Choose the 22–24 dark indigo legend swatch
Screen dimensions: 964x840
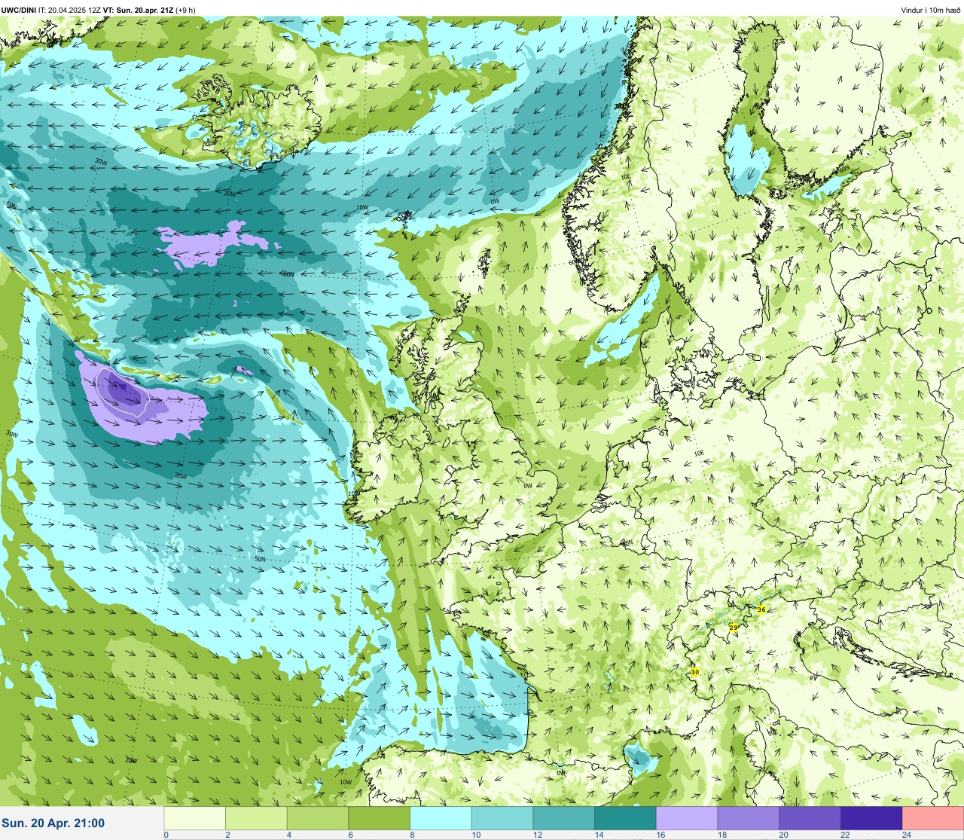click(x=871, y=818)
